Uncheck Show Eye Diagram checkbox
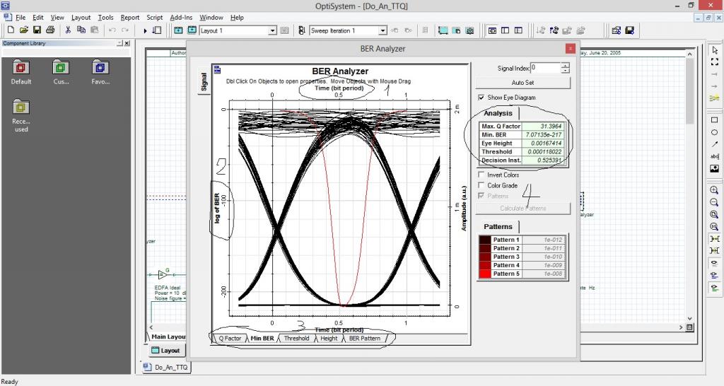724x386 pixels. (481, 98)
